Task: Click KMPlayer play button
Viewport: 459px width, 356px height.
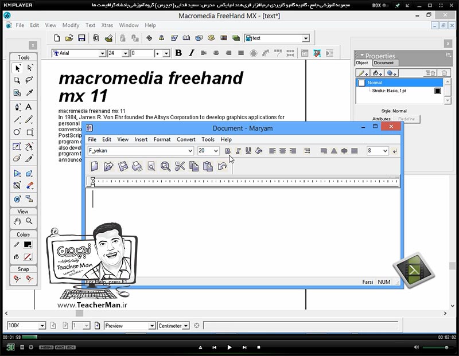Action: click(229, 347)
